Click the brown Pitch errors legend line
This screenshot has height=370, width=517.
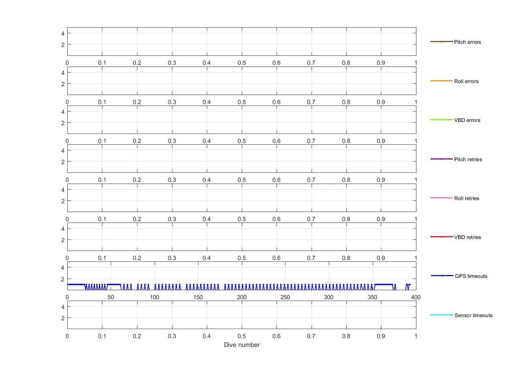pos(442,42)
